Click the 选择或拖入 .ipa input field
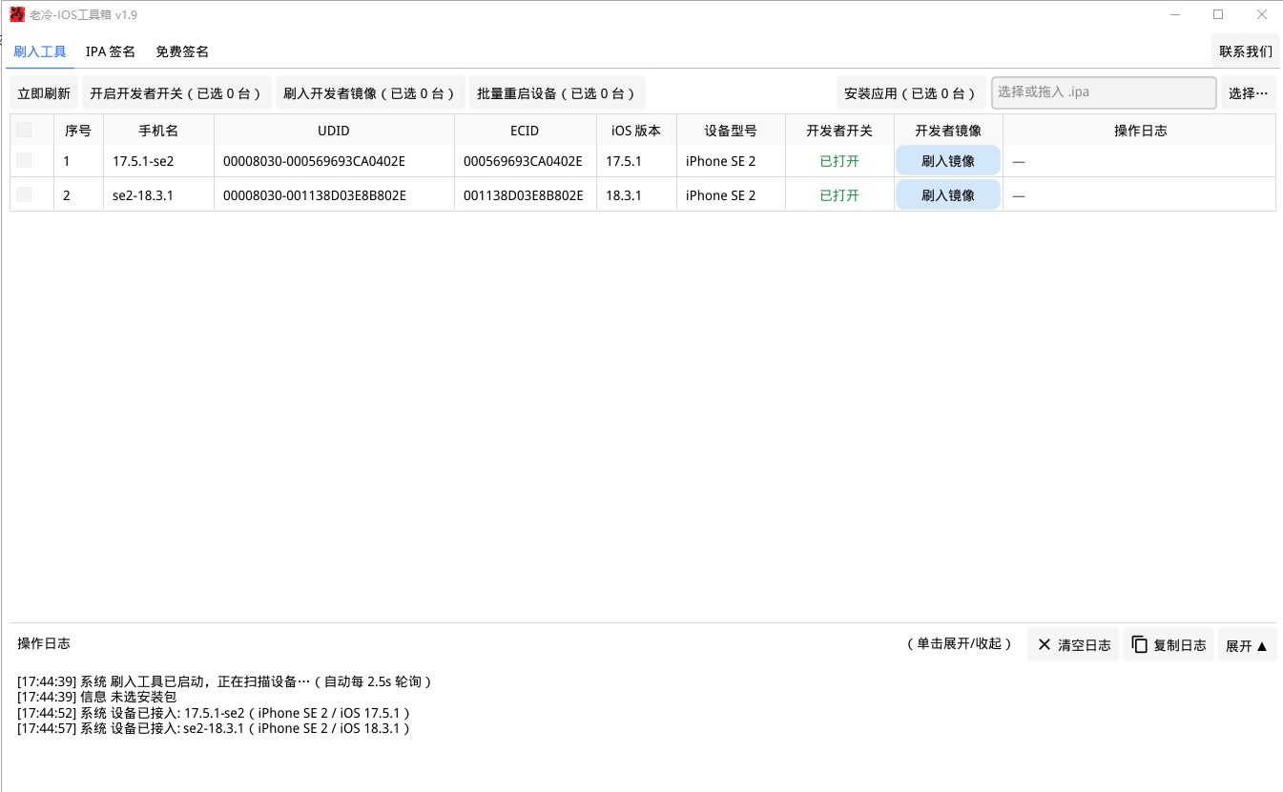 coord(1104,92)
